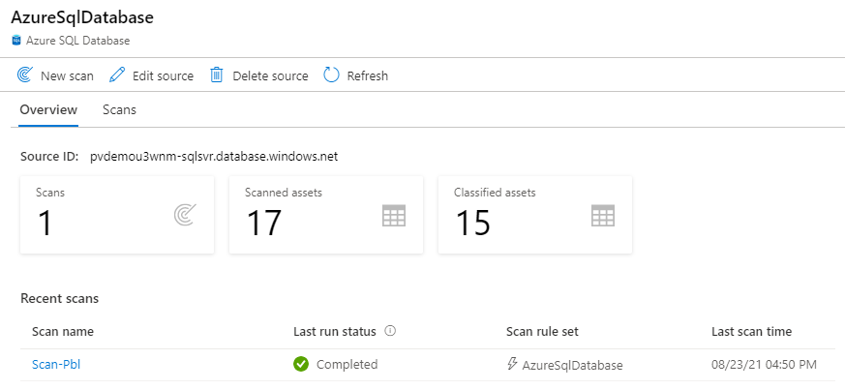Click the Completed status text
The height and width of the screenshot is (390, 845).
coord(347,365)
